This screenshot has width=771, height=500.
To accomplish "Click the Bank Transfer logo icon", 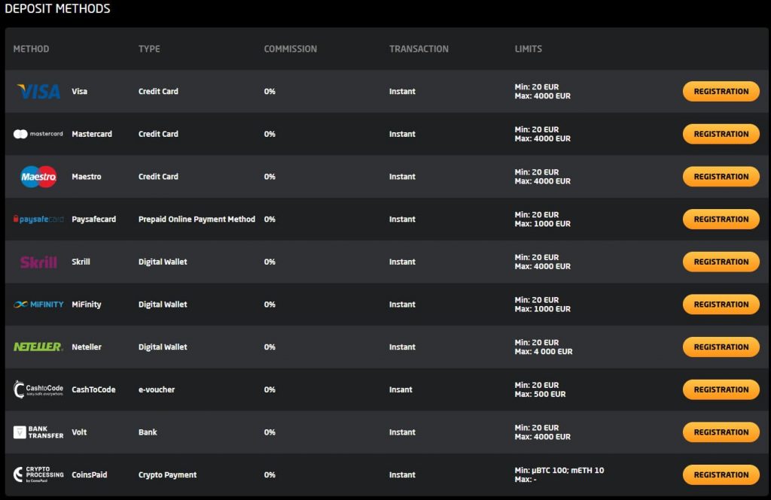I will pos(38,432).
